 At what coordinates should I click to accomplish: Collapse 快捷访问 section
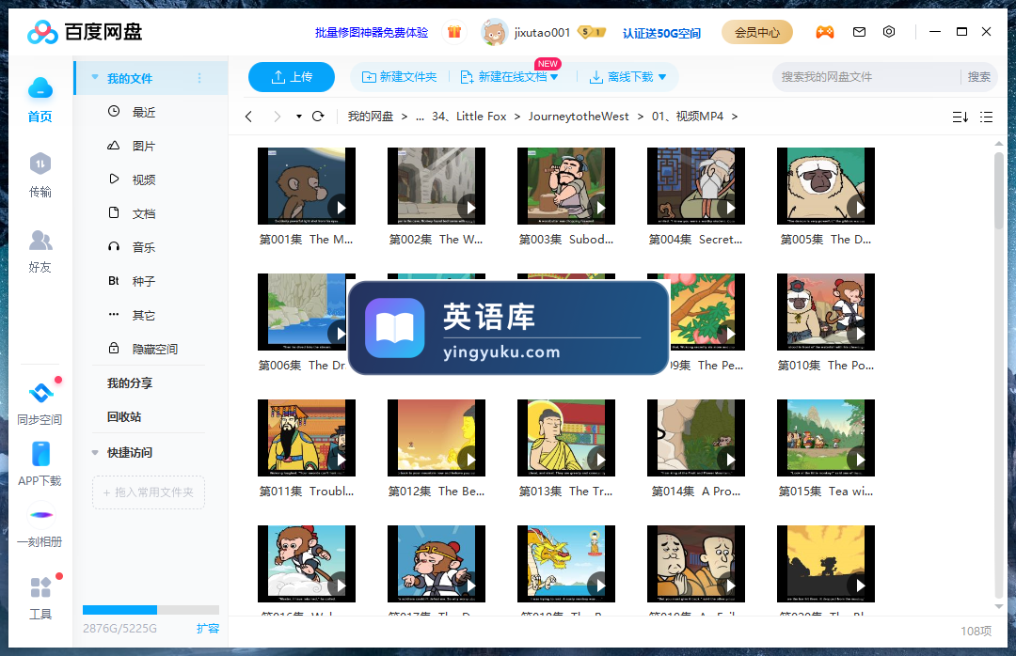[95, 453]
